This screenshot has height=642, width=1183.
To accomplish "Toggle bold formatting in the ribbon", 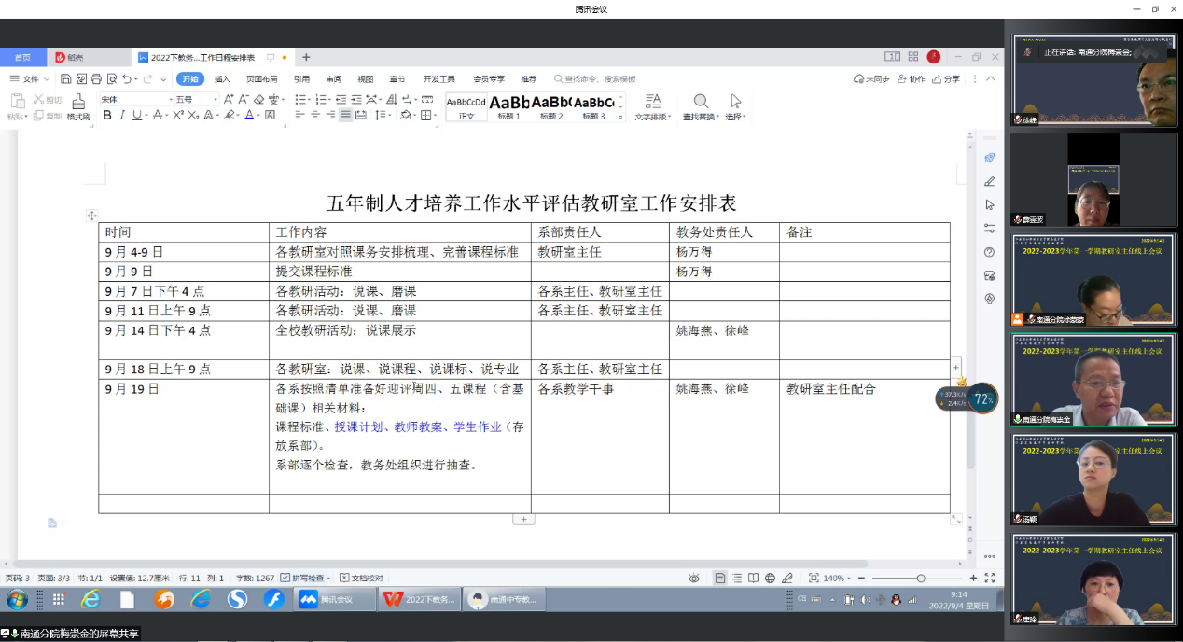I will pos(107,116).
